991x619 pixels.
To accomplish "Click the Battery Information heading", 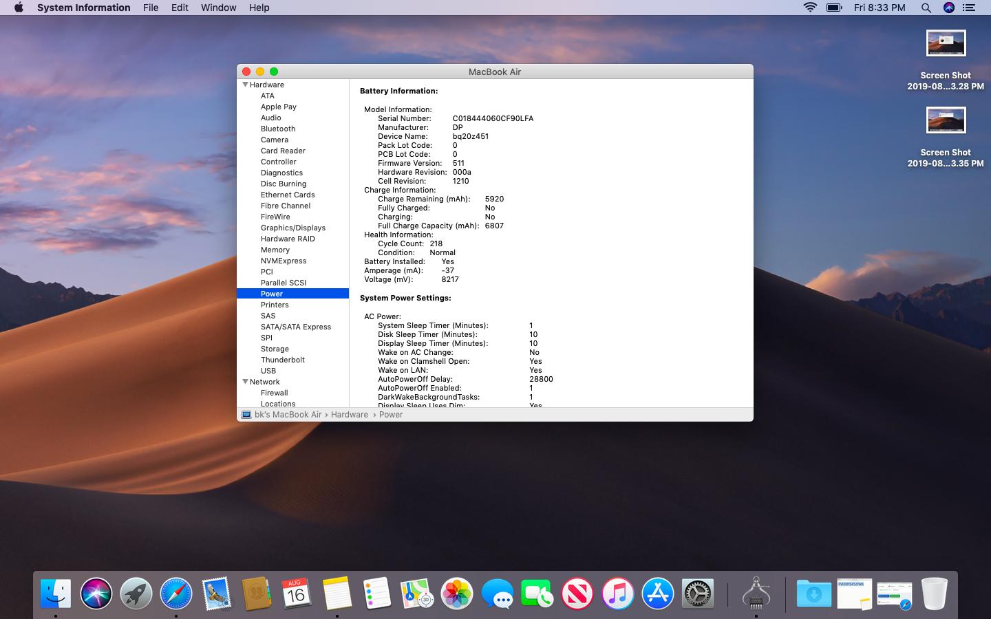I will point(398,91).
